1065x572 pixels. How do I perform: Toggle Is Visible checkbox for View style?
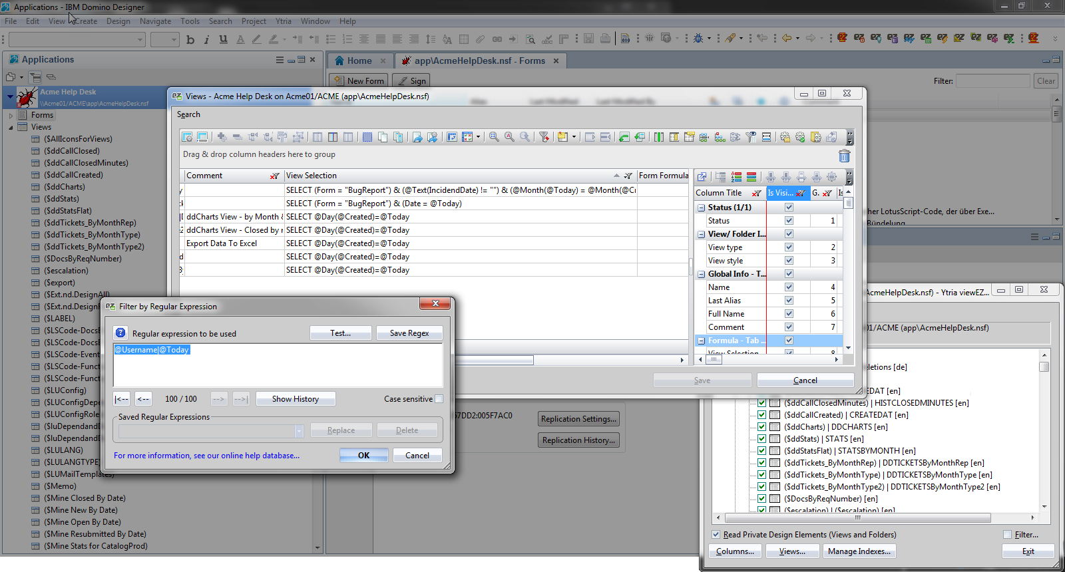click(789, 260)
